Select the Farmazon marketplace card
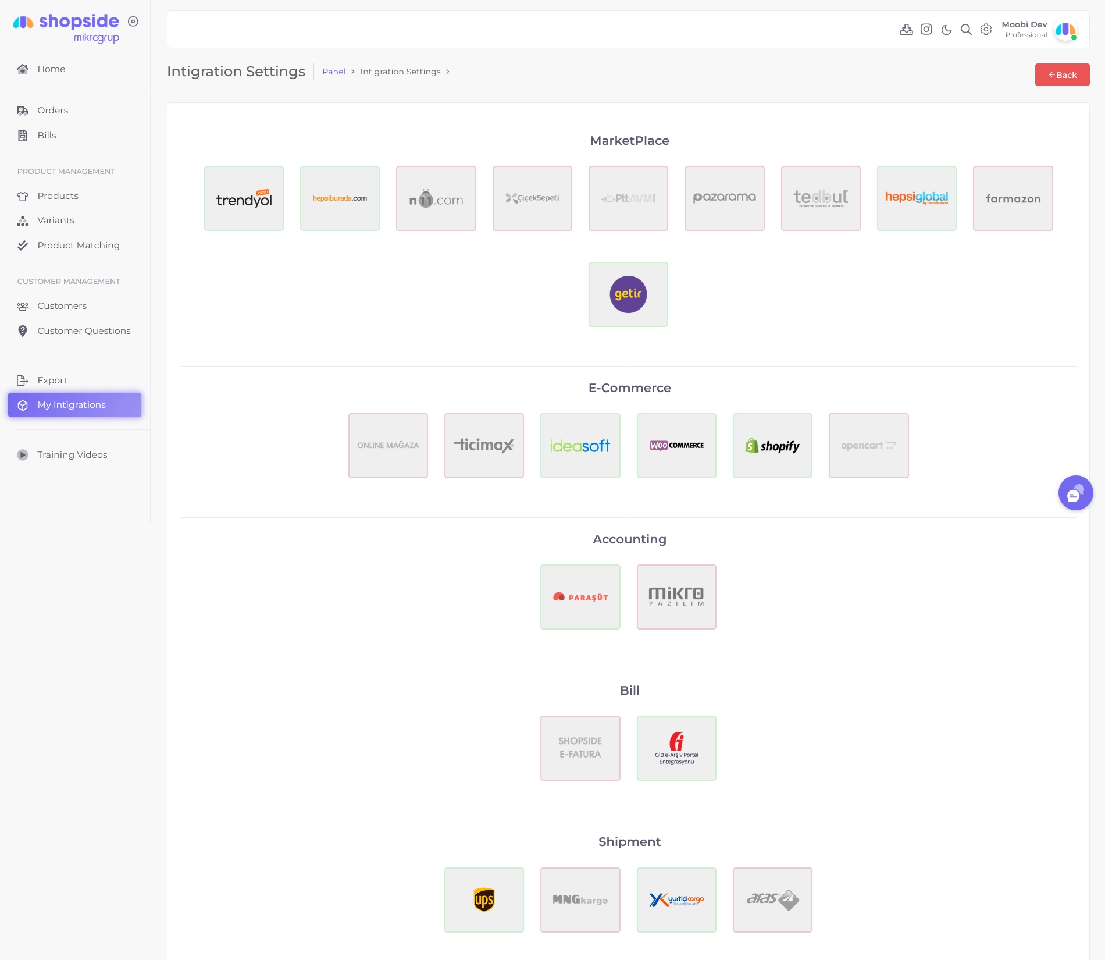The width and height of the screenshot is (1105, 960). pyautogui.click(x=1013, y=198)
